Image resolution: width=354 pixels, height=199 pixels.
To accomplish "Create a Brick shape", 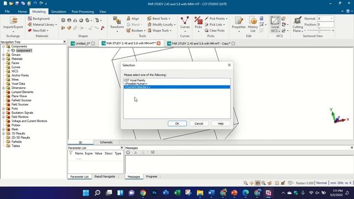I will [x=63, y=20].
